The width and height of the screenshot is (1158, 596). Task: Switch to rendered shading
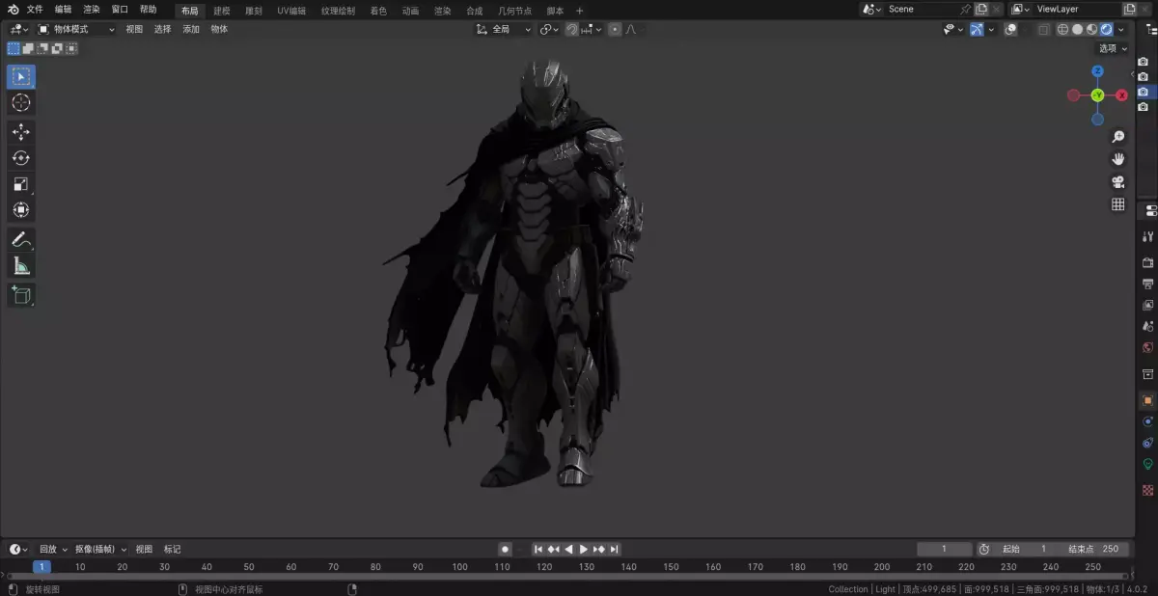click(x=1106, y=29)
